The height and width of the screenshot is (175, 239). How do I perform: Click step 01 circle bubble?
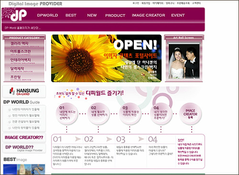[67, 114]
